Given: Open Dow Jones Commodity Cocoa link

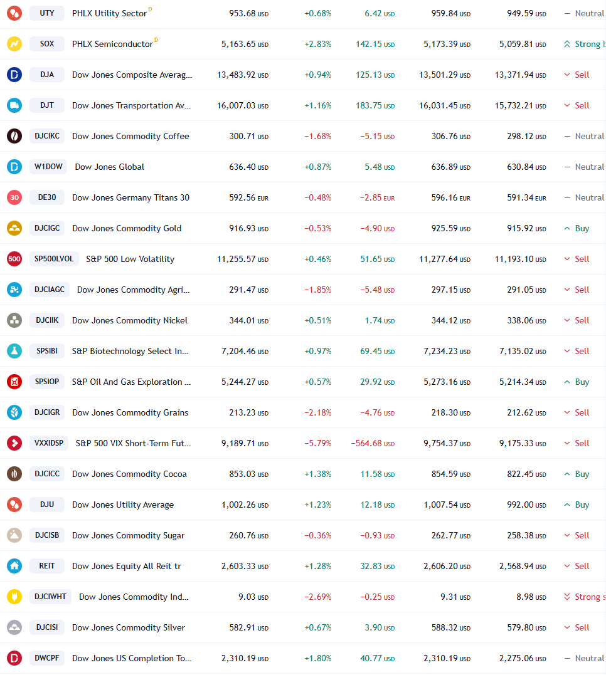Looking at the screenshot, I should [129, 474].
